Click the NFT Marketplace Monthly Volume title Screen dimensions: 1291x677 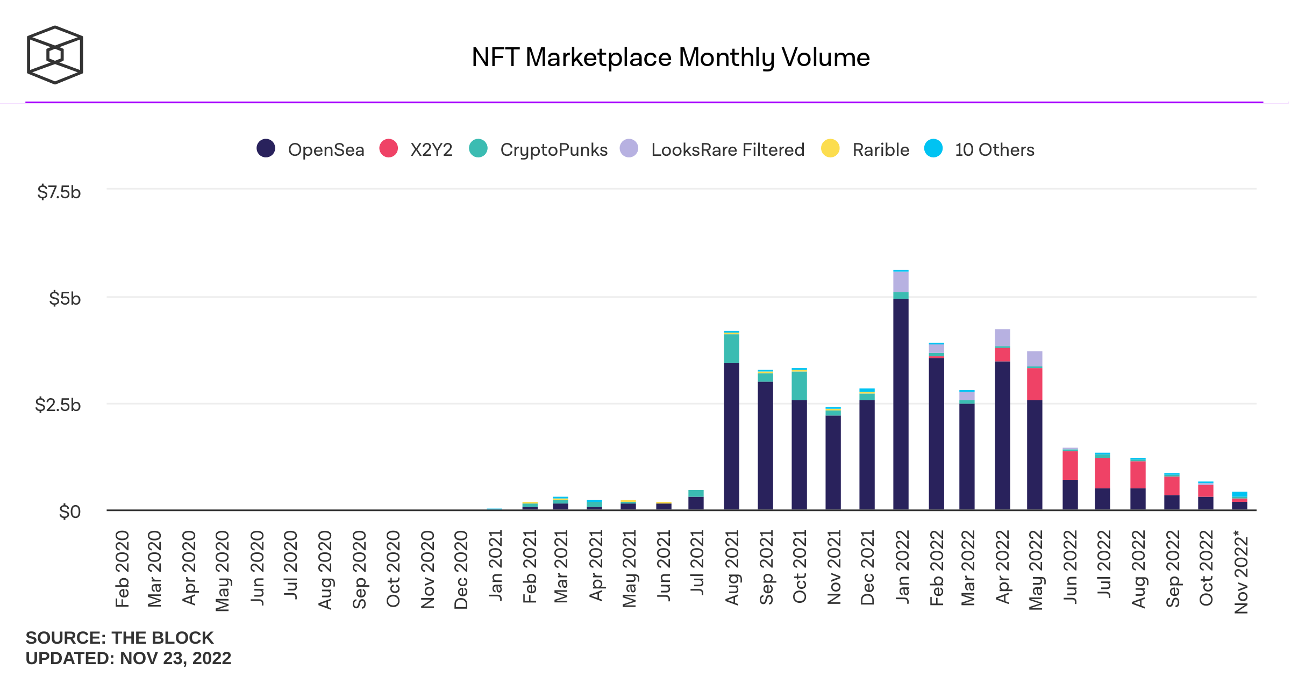[671, 57]
